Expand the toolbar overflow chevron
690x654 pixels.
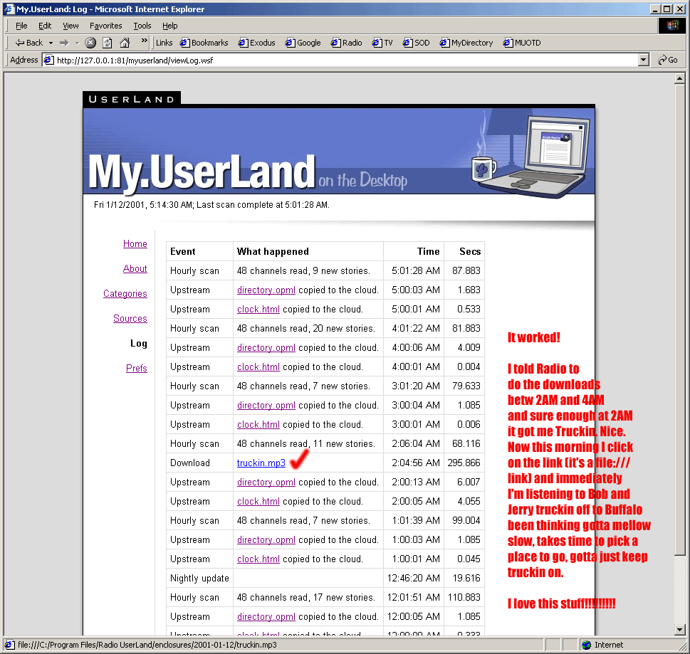pos(145,41)
